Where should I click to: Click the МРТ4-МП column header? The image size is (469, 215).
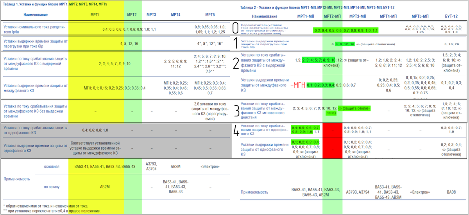point(388,17)
